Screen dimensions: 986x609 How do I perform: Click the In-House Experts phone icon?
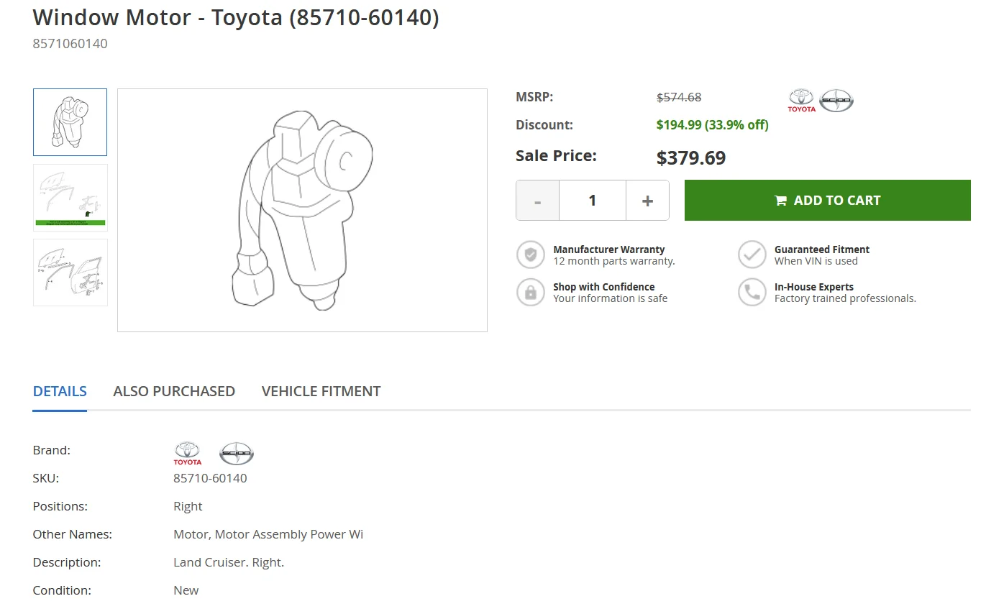tap(752, 292)
